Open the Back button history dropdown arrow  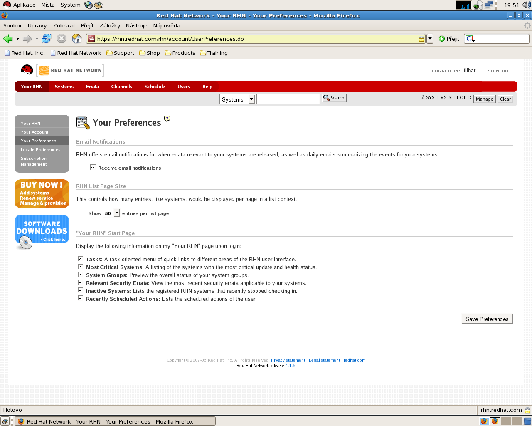click(17, 39)
